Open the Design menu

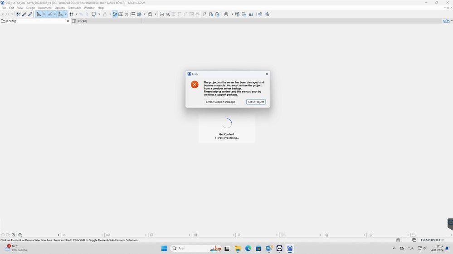pyautogui.click(x=31, y=8)
